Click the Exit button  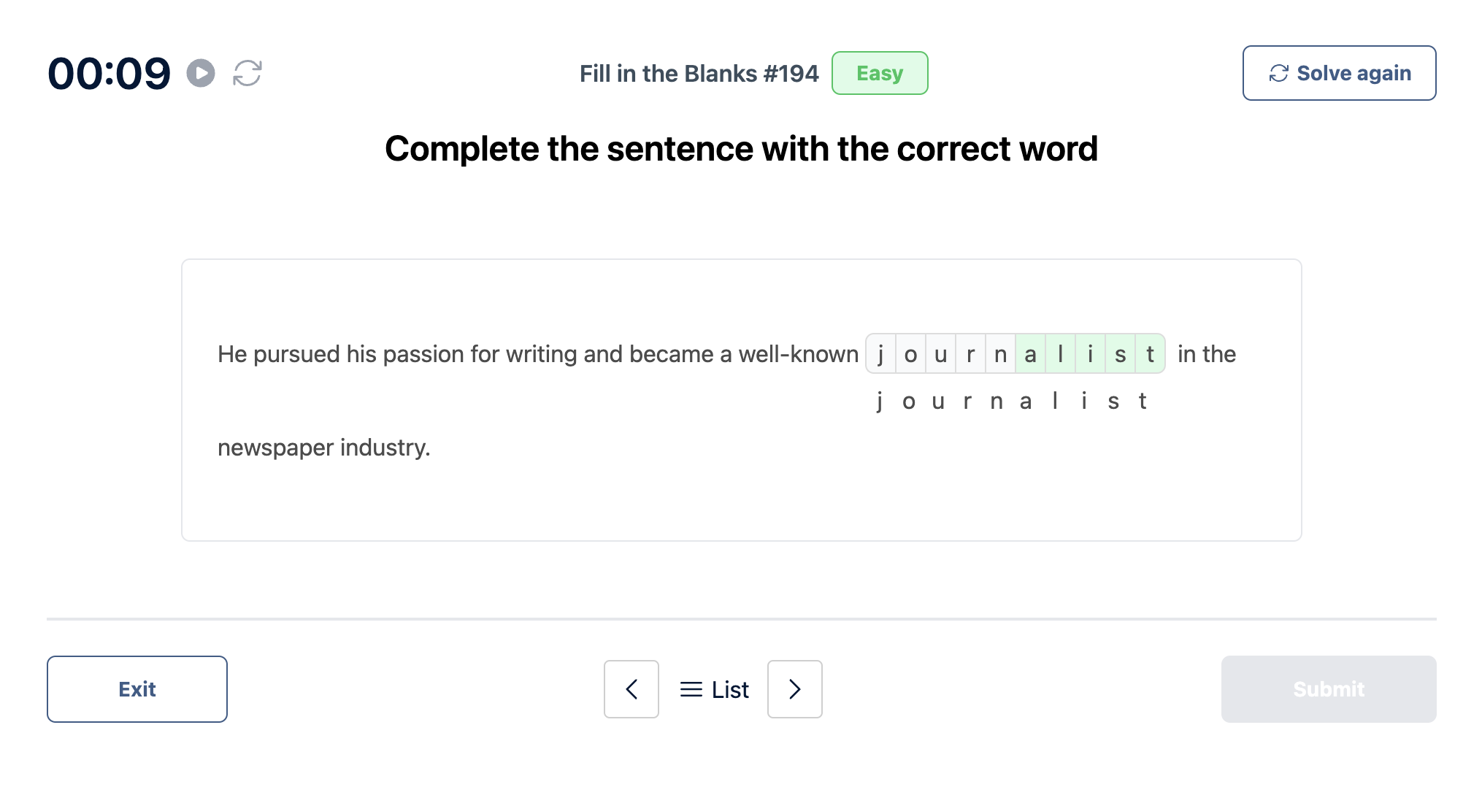tap(137, 687)
